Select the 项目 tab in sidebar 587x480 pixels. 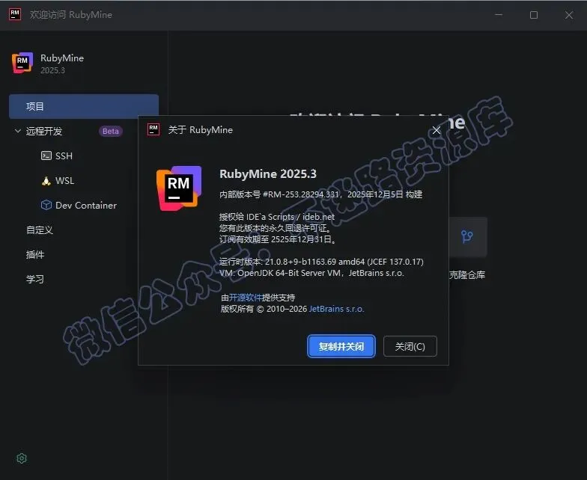(x=84, y=106)
